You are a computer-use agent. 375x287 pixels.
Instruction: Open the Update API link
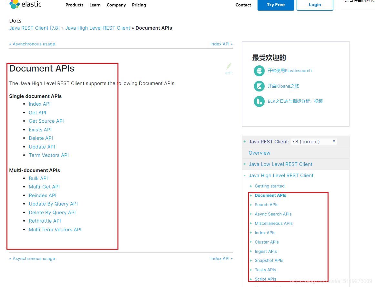[42, 147]
